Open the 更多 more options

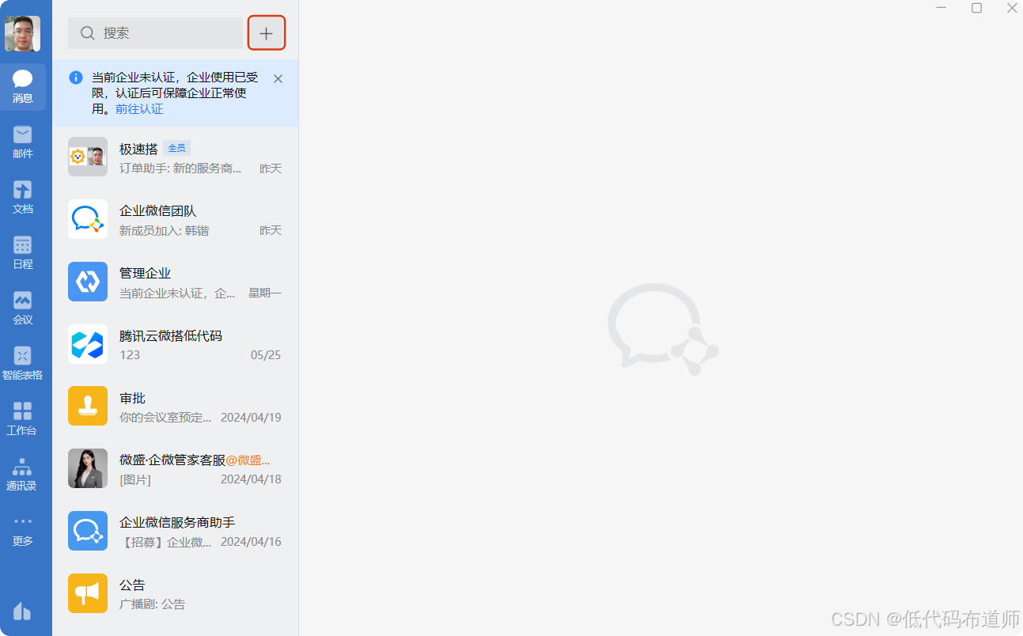tap(23, 530)
